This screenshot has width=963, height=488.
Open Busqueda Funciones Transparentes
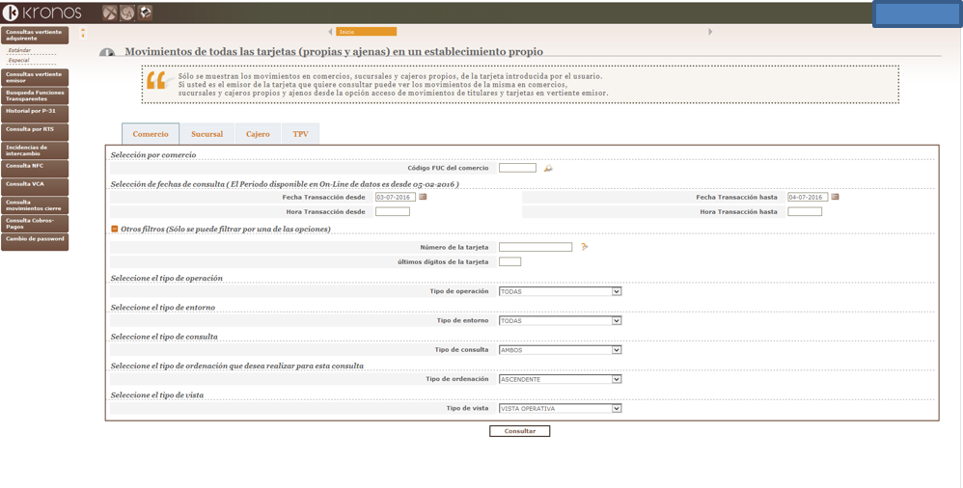[35, 95]
